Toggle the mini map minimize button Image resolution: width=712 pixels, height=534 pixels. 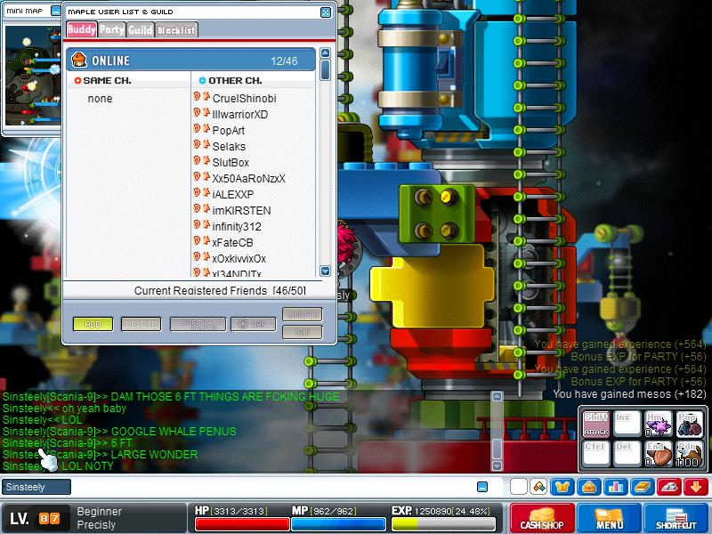point(55,11)
